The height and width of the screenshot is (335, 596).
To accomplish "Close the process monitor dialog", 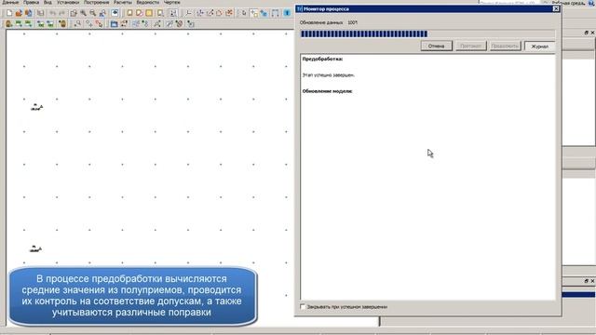I will (x=556, y=8).
